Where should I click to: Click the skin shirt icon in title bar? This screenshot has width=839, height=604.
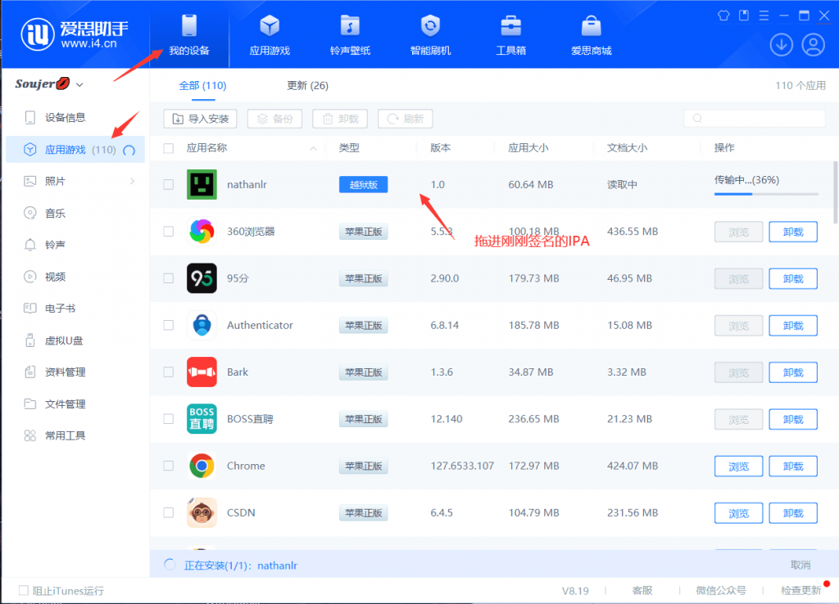click(723, 16)
